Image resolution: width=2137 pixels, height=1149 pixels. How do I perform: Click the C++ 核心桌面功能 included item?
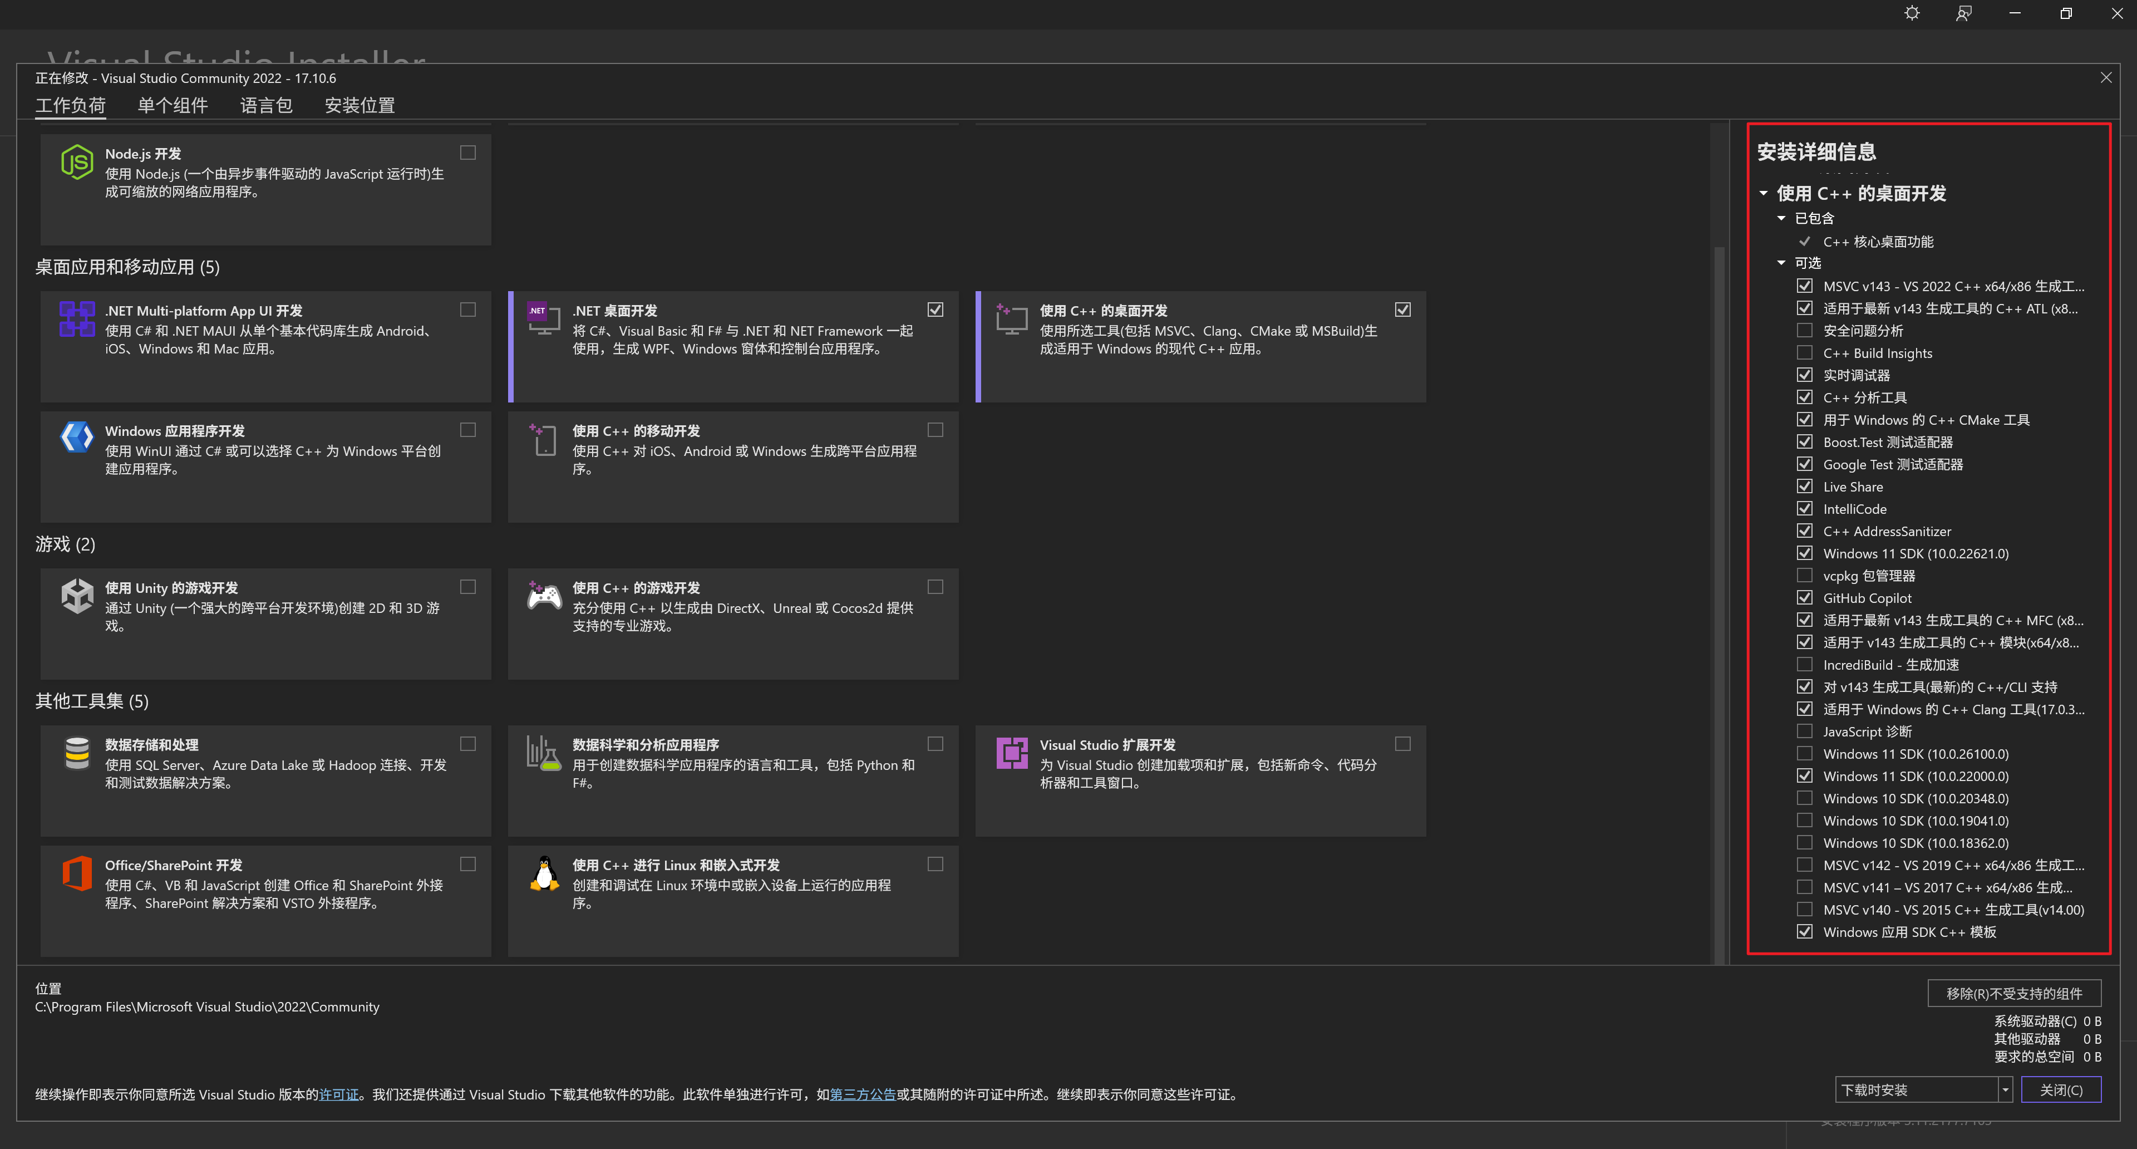[x=1878, y=242]
